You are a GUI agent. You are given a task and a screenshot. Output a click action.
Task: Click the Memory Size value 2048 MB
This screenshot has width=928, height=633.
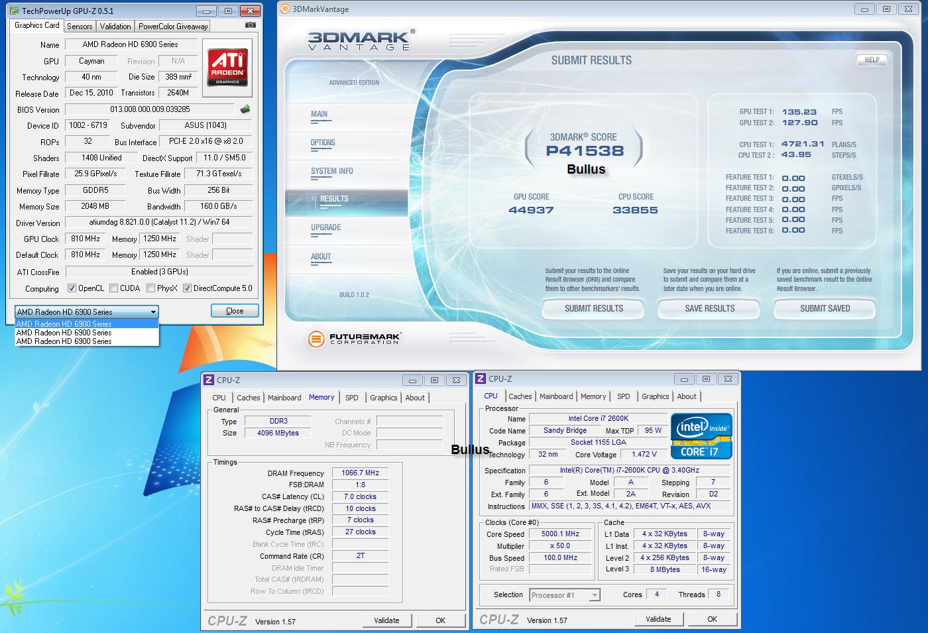95,206
